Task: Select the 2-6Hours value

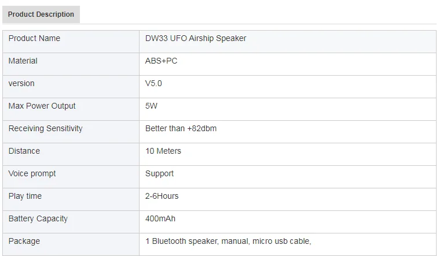Action: click(x=162, y=196)
